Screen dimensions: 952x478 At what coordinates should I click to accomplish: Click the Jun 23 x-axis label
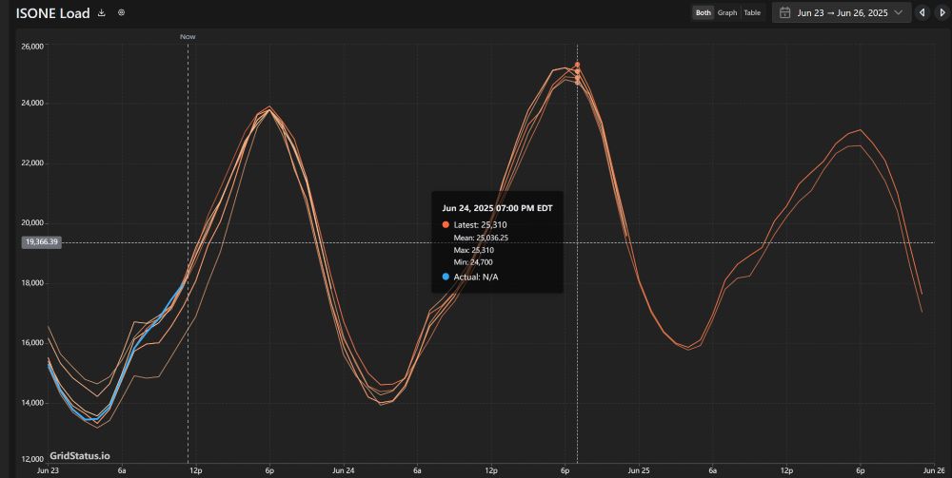pyautogui.click(x=48, y=470)
